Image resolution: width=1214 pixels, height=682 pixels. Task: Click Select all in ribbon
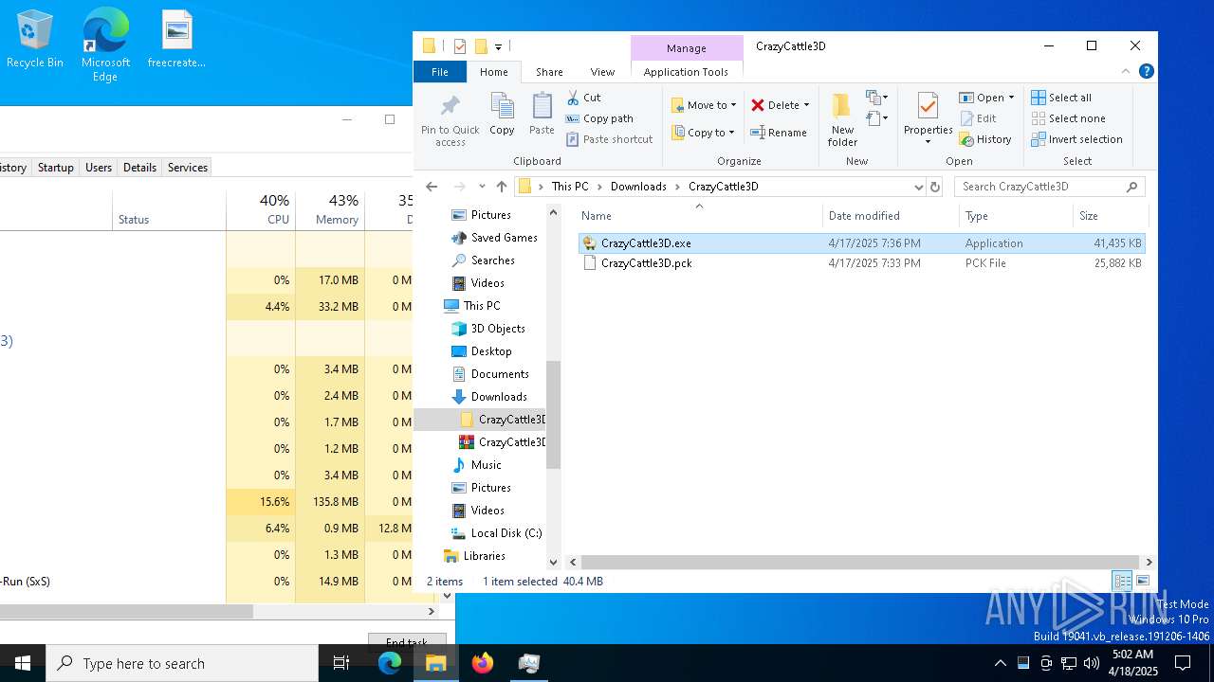[1061, 98]
